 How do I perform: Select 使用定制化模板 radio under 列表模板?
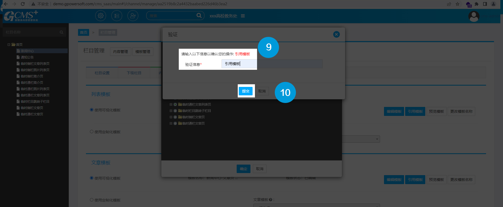(92, 132)
